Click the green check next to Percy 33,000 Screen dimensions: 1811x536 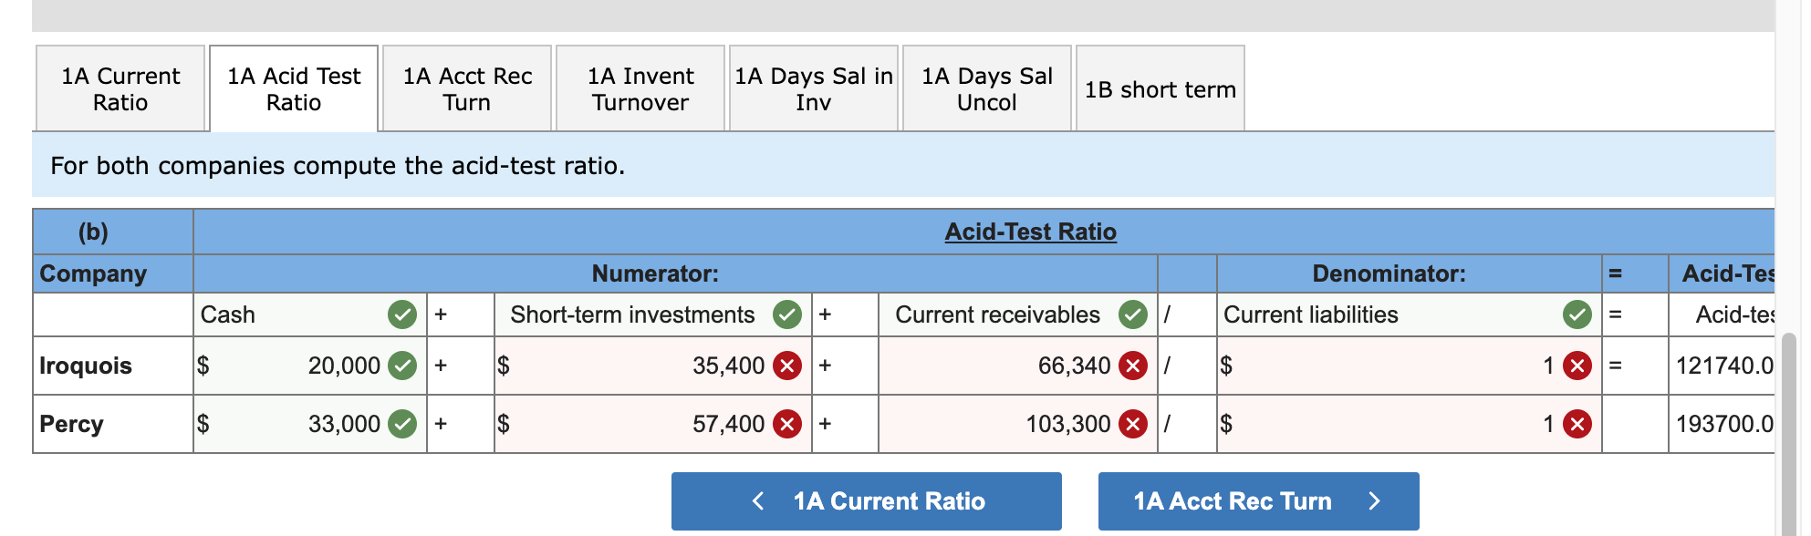click(x=402, y=424)
